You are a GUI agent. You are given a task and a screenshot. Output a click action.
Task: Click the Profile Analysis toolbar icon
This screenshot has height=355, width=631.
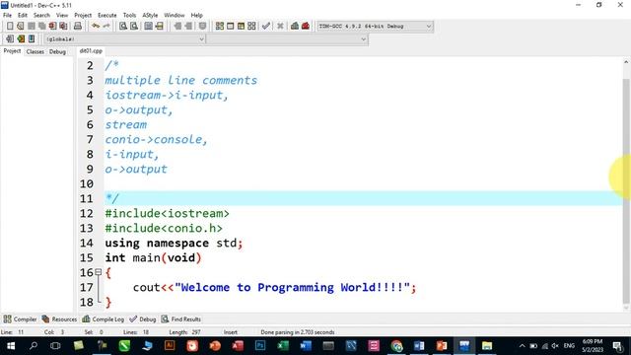coord(295,27)
